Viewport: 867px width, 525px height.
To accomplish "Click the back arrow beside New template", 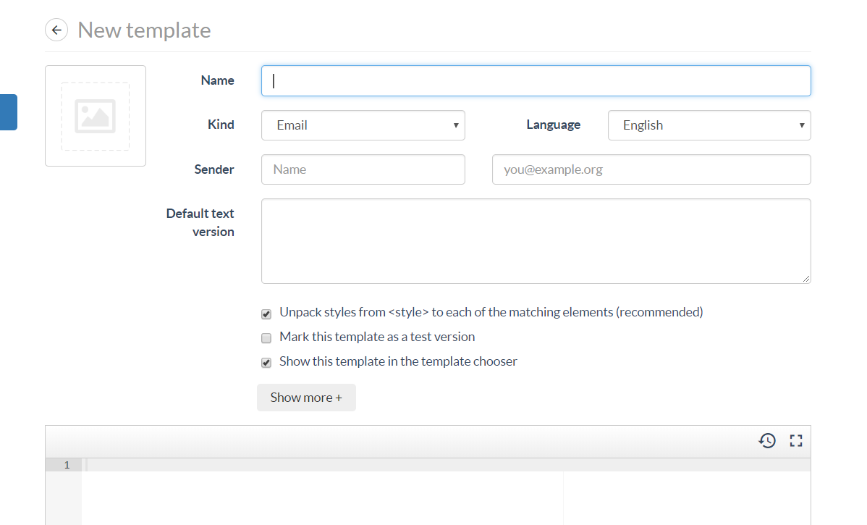I will pos(56,30).
